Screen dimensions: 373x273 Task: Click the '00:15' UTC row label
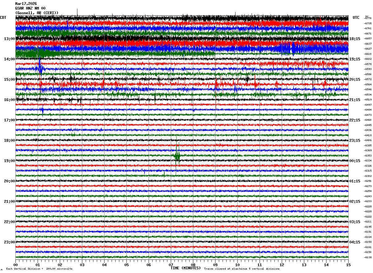tap(355, 161)
